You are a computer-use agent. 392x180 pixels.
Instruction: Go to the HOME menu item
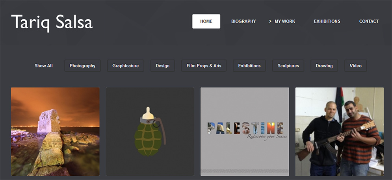click(206, 21)
